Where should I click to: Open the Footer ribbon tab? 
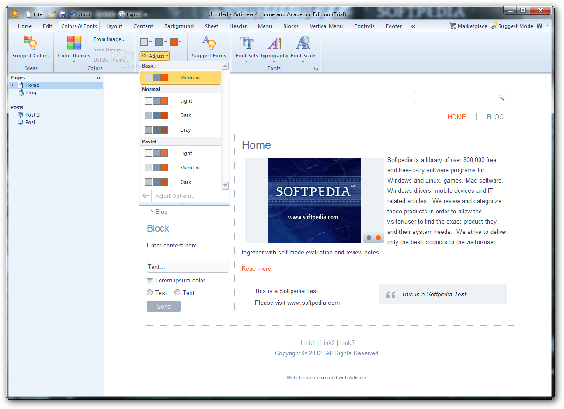(x=394, y=26)
